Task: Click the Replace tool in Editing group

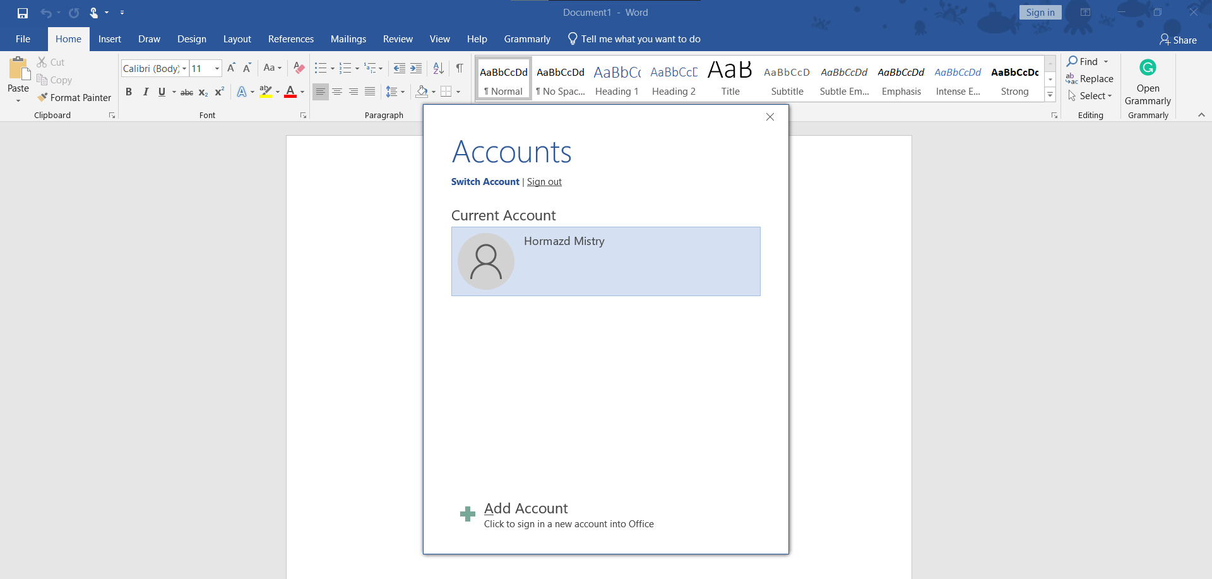Action: [1090, 79]
